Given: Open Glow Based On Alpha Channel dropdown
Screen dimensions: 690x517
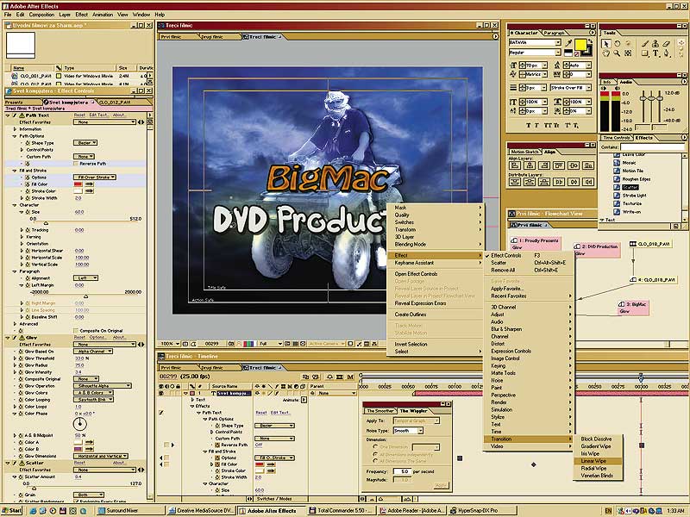Looking at the screenshot, I should point(93,352).
